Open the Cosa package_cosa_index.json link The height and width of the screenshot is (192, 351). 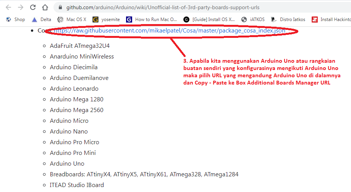coord(169,31)
